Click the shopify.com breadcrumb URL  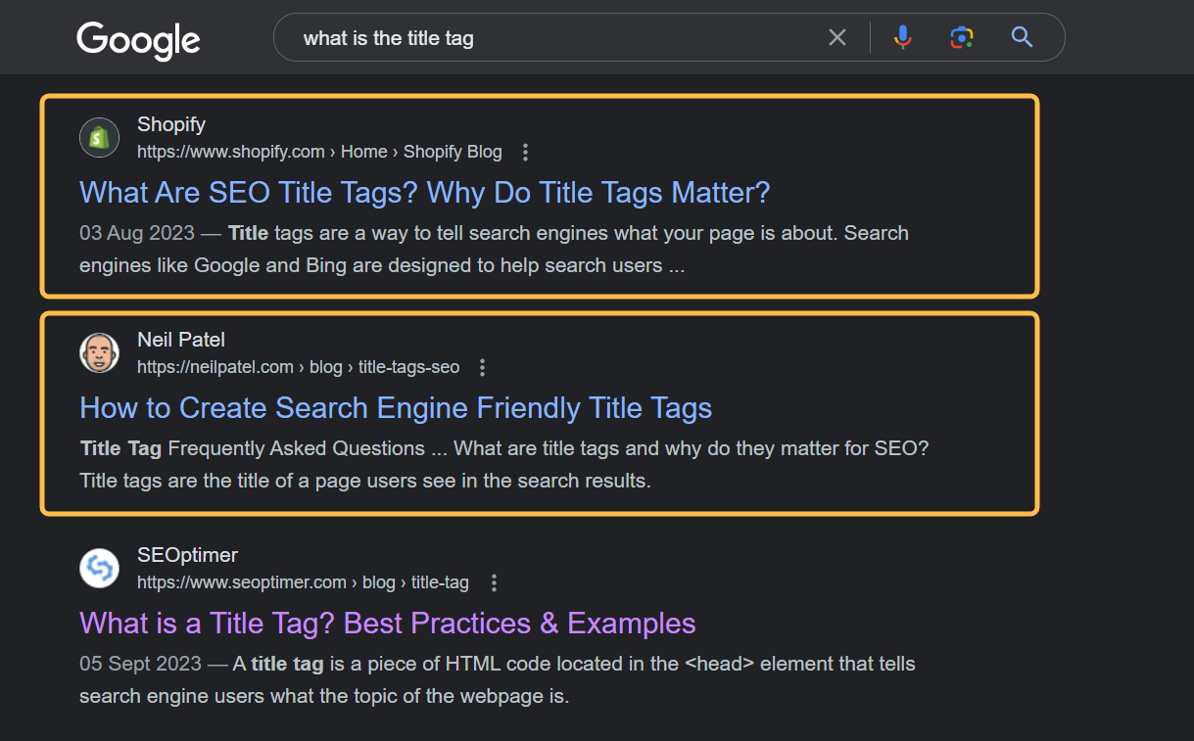click(x=318, y=152)
